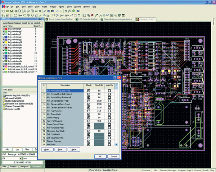Screen dimensions: 216x172
Task: Expand the Solder Bridging DRC errors folder
Action: tap(4, 101)
